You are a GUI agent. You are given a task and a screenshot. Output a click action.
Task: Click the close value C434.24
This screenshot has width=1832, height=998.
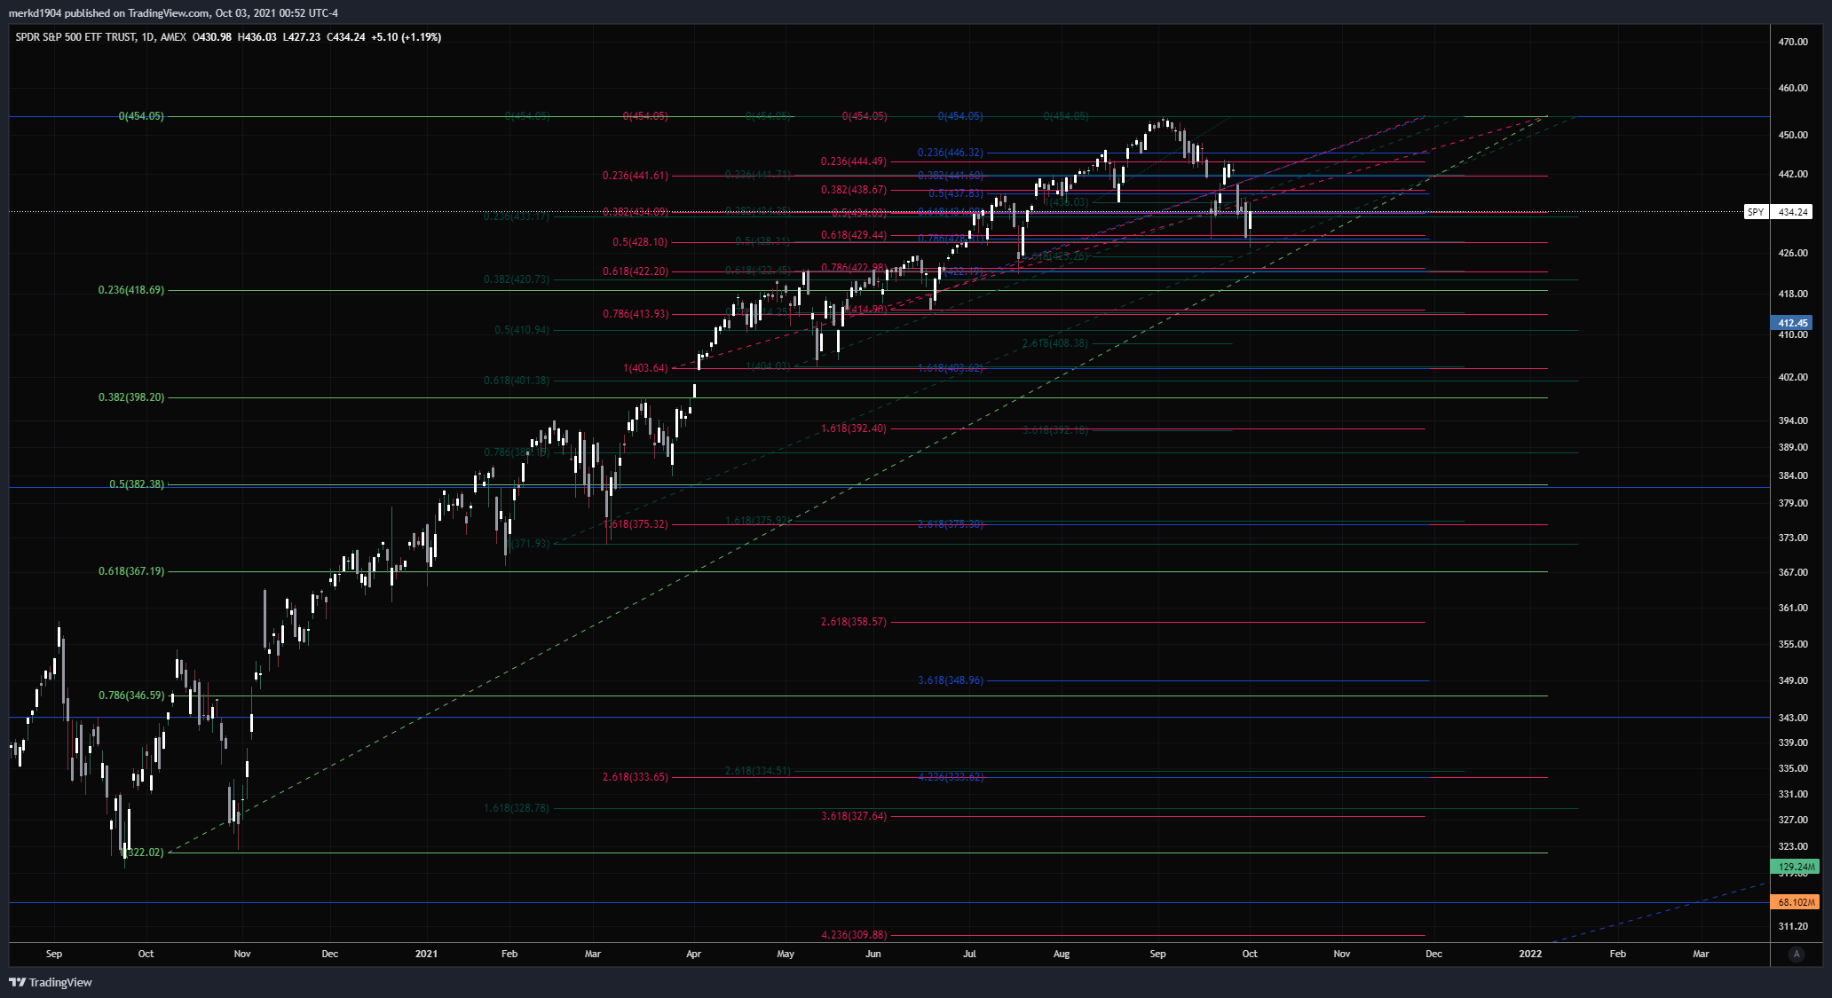coord(346,37)
